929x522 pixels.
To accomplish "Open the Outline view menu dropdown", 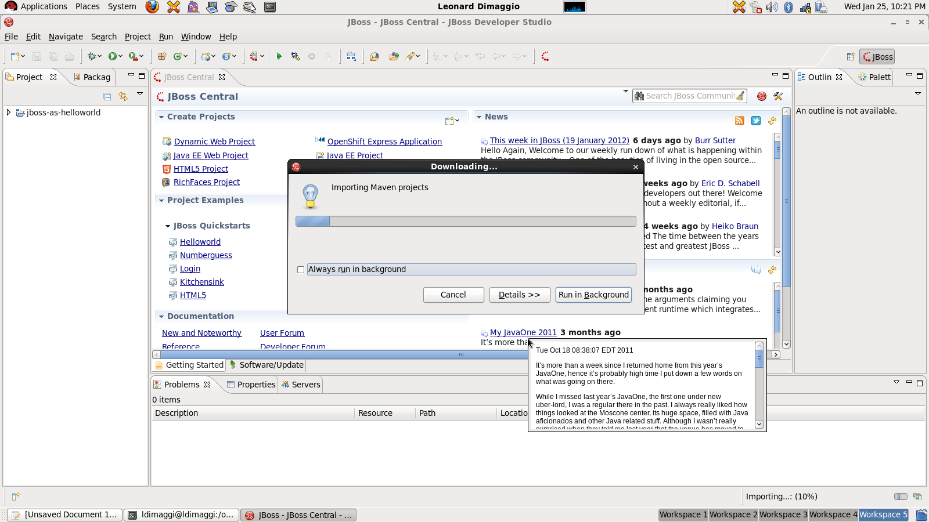I will (x=918, y=94).
